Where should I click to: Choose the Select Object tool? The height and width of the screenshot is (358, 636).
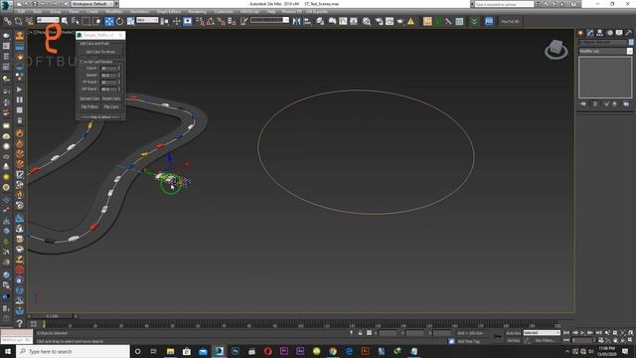coord(65,21)
